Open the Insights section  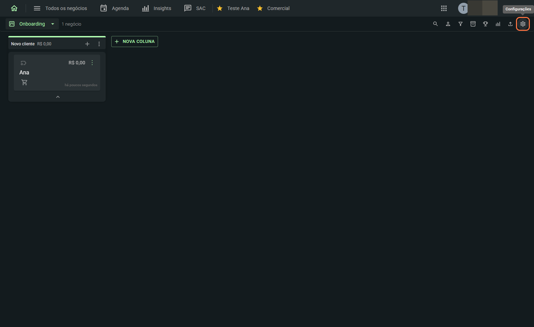point(157,8)
